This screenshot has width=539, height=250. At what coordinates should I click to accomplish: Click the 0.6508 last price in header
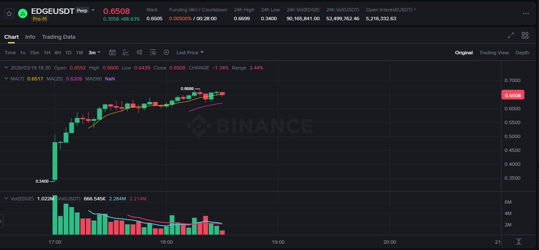[x=116, y=11]
